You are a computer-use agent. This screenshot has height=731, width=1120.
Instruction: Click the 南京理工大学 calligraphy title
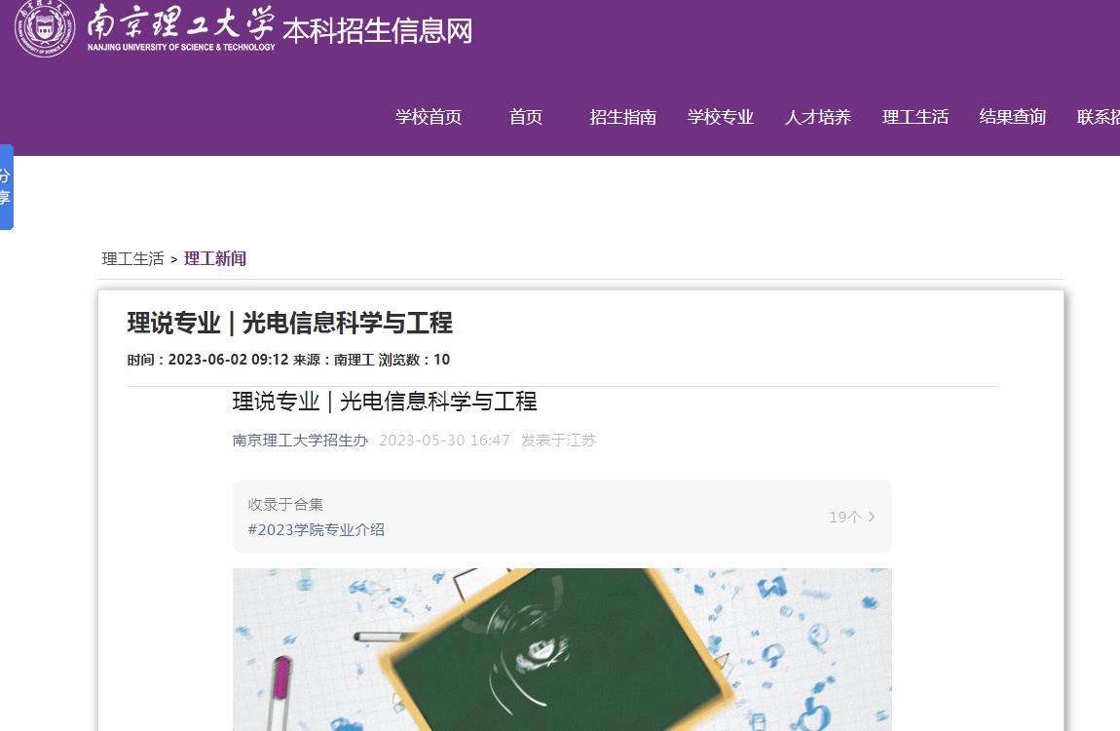click(x=181, y=21)
